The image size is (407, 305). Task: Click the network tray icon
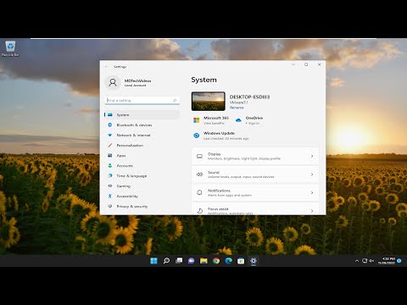tap(365, 261)
